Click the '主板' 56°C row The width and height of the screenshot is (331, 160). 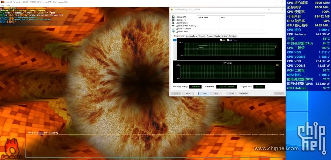[308, 39]
